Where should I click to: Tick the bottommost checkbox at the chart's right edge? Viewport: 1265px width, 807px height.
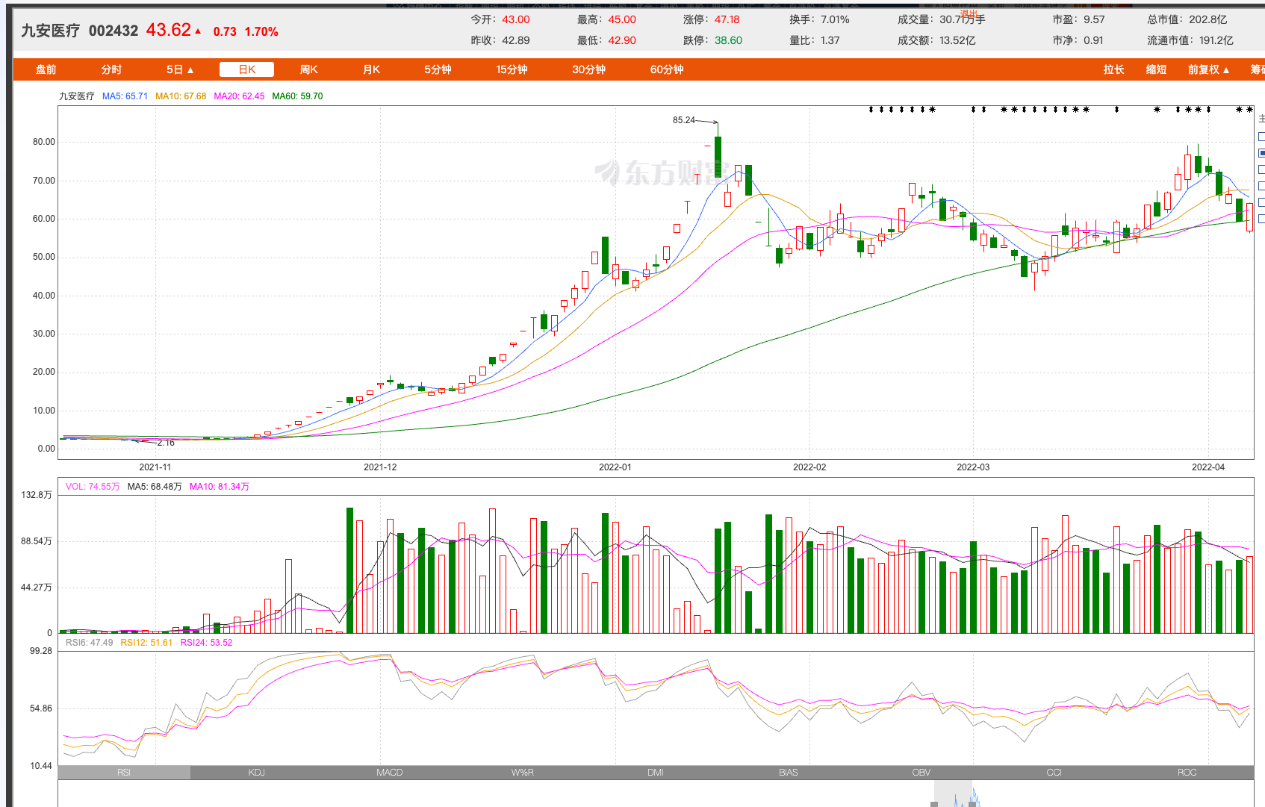coord(1261,219)
